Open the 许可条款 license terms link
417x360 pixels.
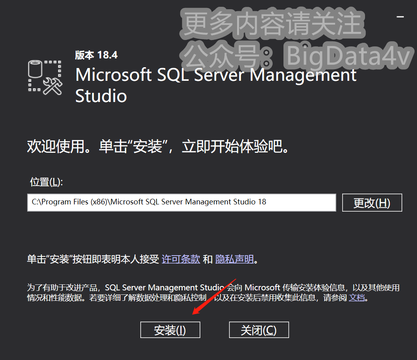pyautogui.click(x=181, y=259)
